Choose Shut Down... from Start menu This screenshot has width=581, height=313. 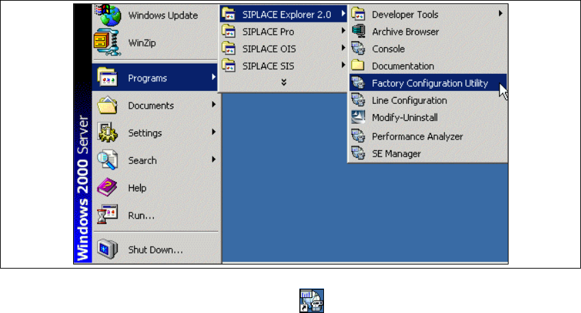point(155,249)
